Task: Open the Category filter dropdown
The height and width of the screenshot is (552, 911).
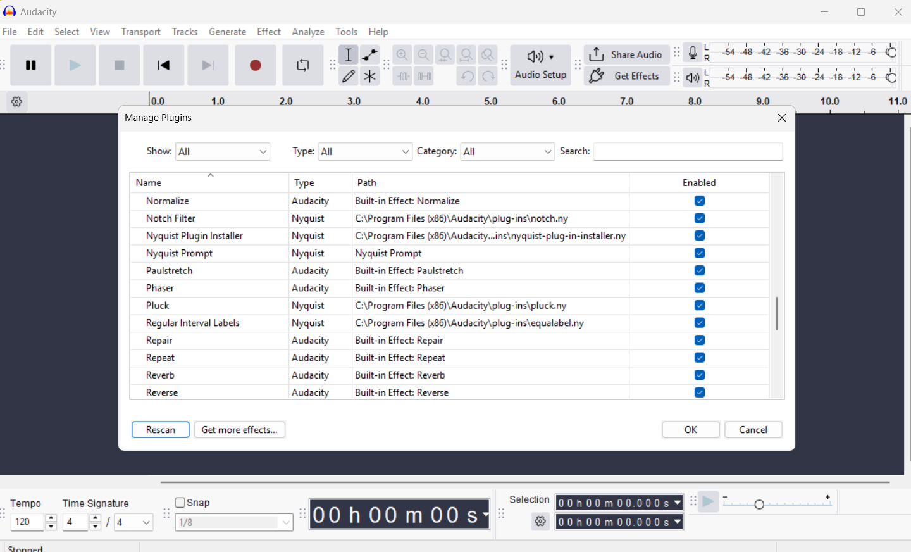Action: 507,152
